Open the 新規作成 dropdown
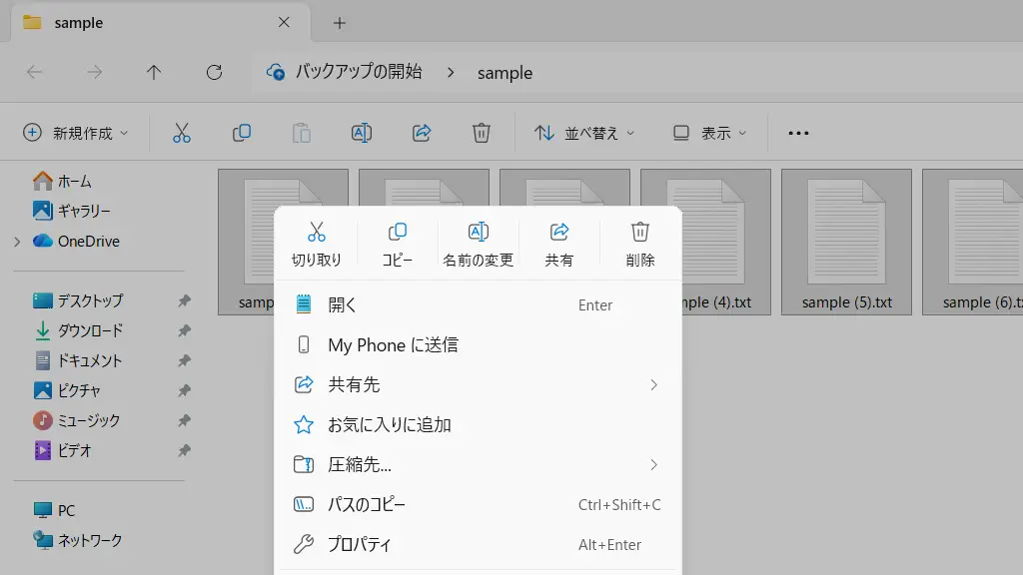The image size is (1023, 575). pos(76,133)
